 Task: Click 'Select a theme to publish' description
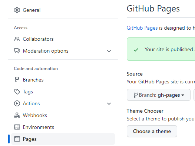(161, 119)
